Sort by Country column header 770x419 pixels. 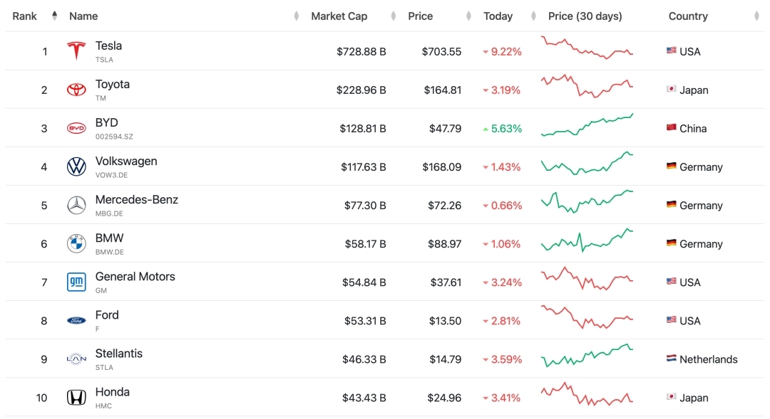[688, 16]
